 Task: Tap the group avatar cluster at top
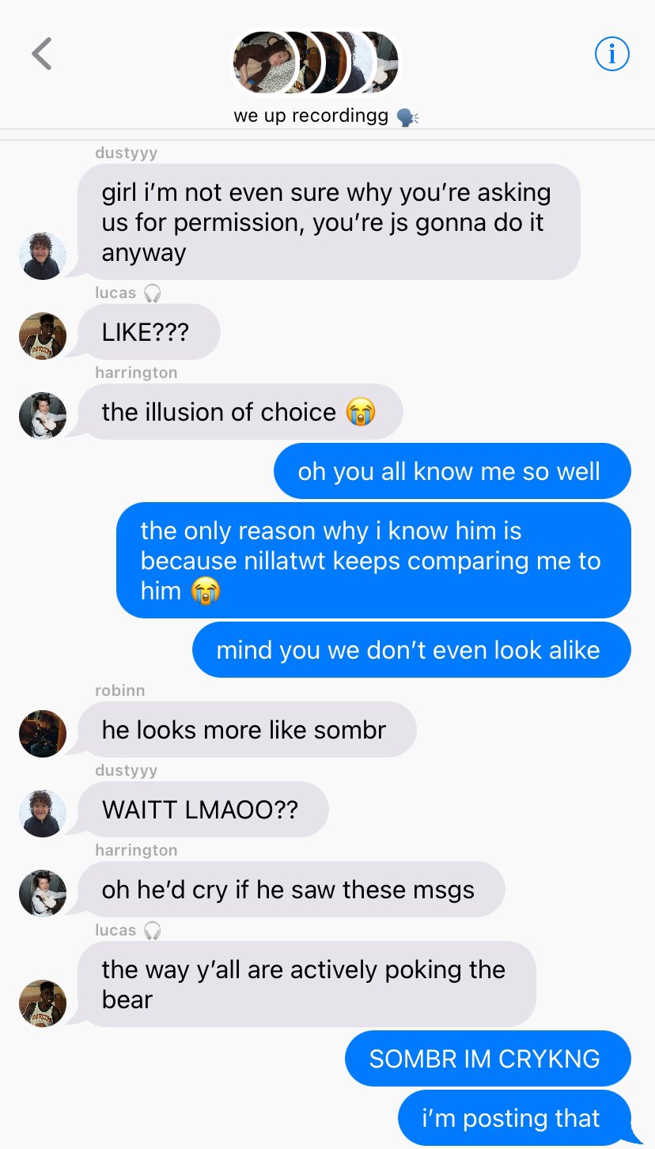click(316, 62)
